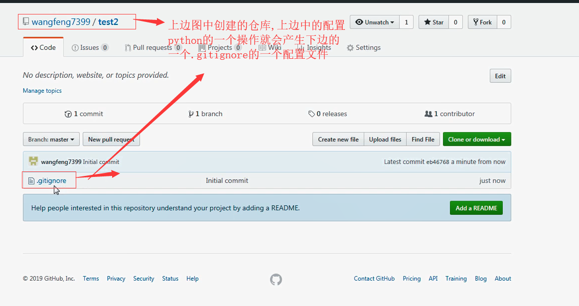Open the Blog footer link
Image resolution: width=579 pixels, height=306 pixels.
481,278
